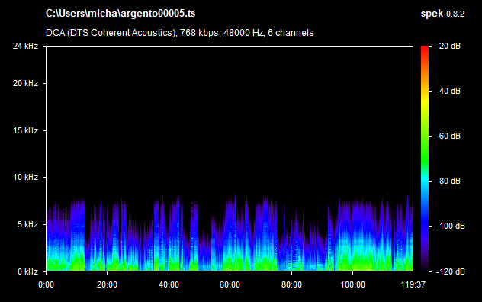The height and width of the screenshot is (302, 482).
Task: Click the spek 0.8.2 version label
Action: coord(442,14)
